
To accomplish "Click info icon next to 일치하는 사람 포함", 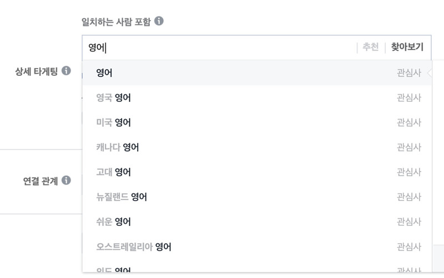I will click(x=159, y=21).
